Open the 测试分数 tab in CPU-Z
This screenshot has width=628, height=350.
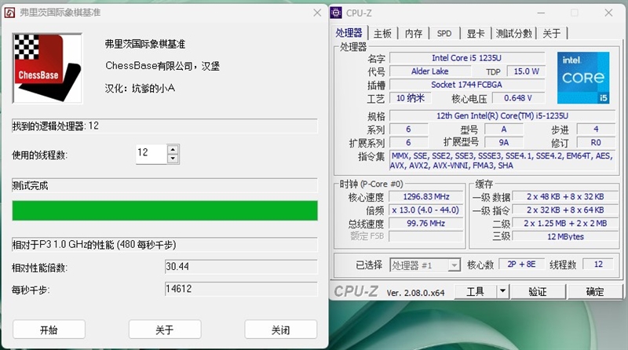click(x=514, y=34)
